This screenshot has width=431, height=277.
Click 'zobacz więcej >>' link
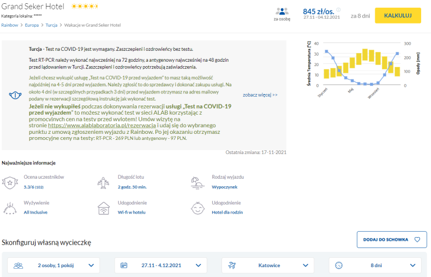260,95
